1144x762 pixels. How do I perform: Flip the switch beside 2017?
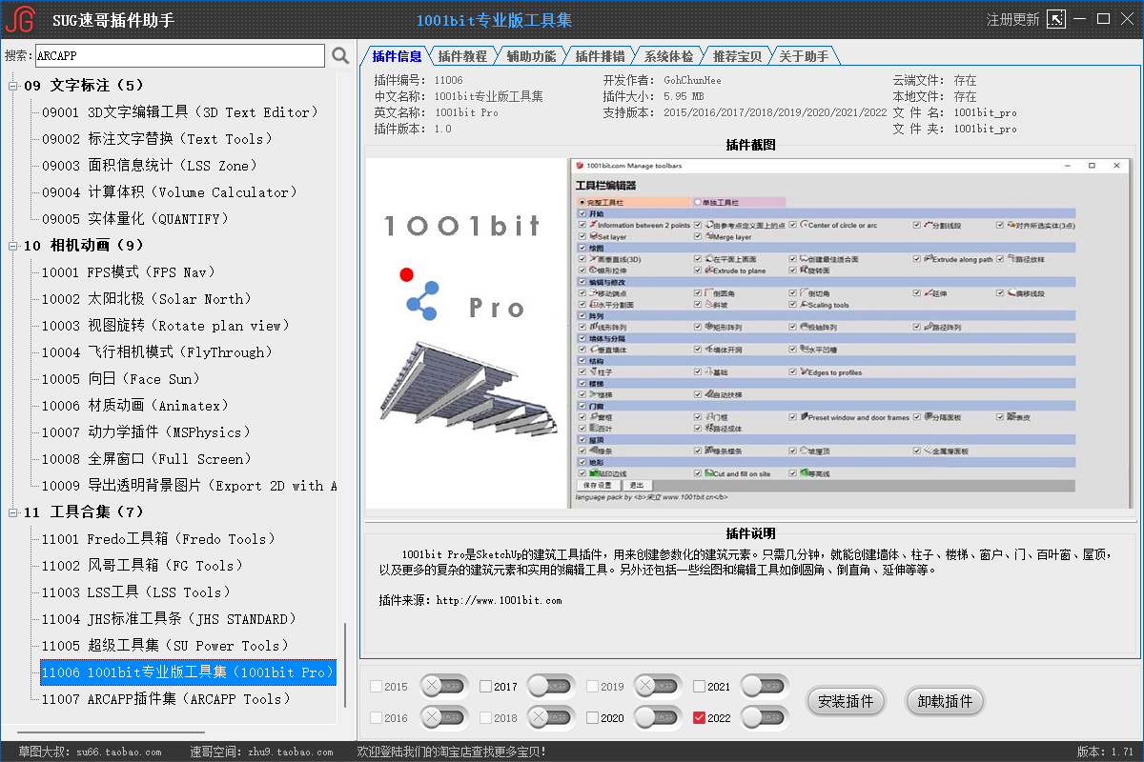pos(551,686)
